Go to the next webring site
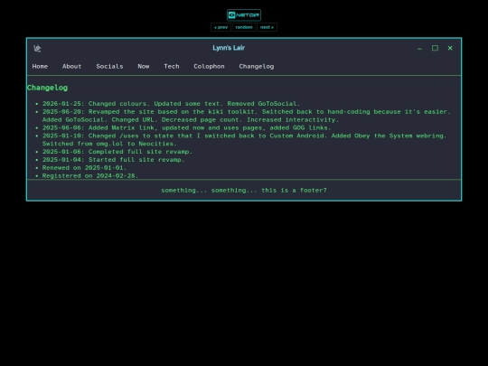This screenshot has height=366, width=488. tap(267, 27)
